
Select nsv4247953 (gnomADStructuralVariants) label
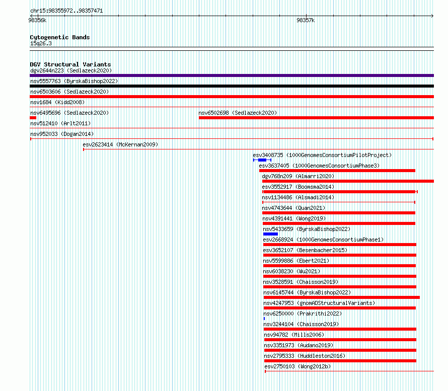click(x=319, y=303)
